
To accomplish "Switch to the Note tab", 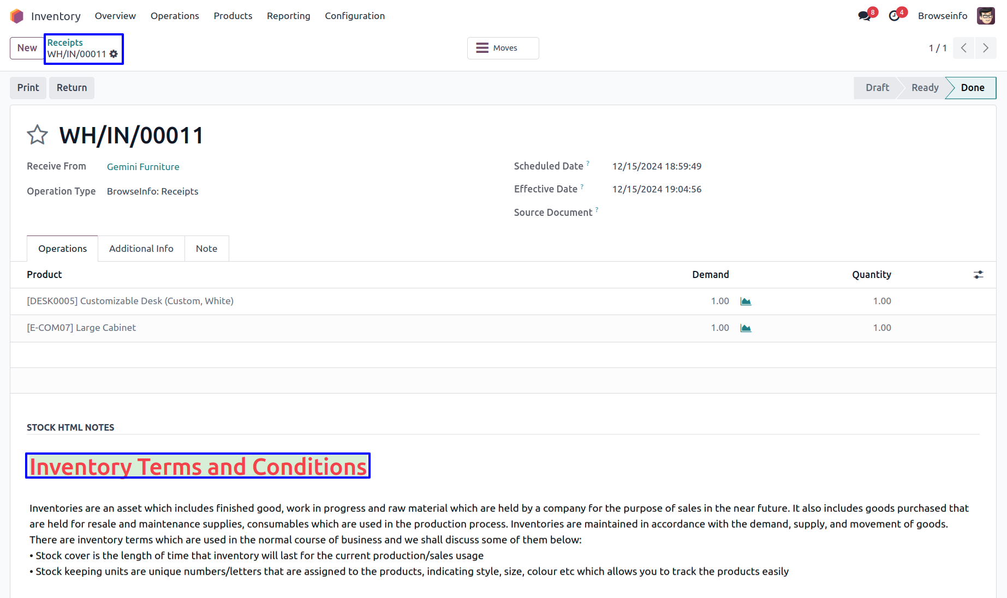I will [x=206, y=249].
